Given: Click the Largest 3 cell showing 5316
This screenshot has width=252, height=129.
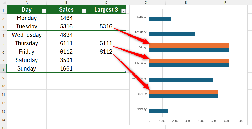Looking at the screenshot, I should click(x=106, y=27).
